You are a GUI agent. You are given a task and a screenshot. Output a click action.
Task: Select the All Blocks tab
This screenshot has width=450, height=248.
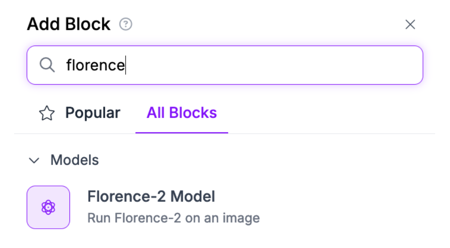[x=181, y=113]
